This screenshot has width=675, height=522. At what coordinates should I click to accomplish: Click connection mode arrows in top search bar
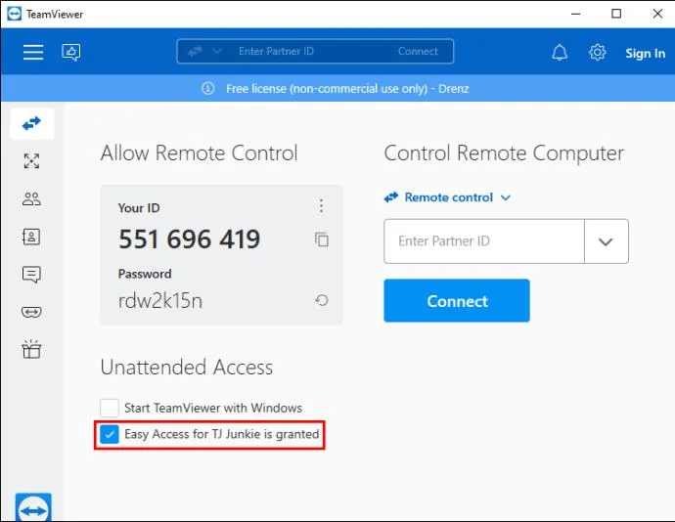tap(195, 51)
